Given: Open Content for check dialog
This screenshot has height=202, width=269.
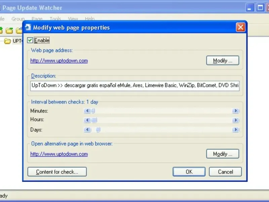Looking at the screenshot, I should point(57,172).
